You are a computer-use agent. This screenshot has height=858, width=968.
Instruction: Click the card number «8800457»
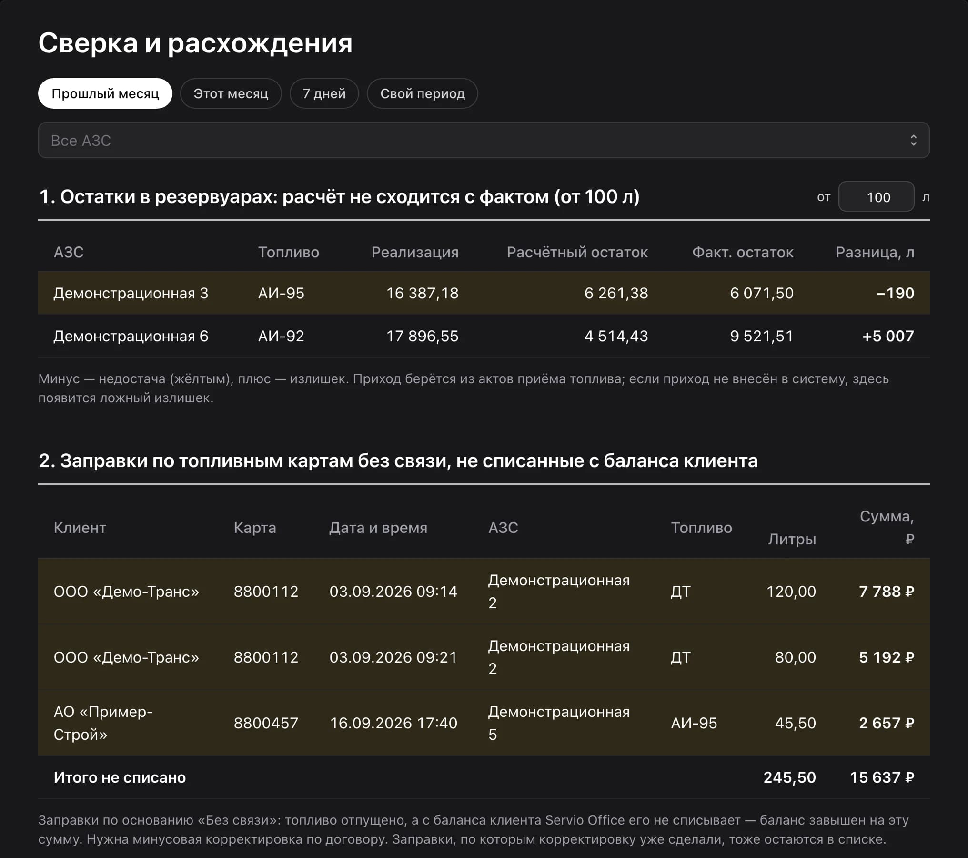pyautogui.click(x=266, y=723)
